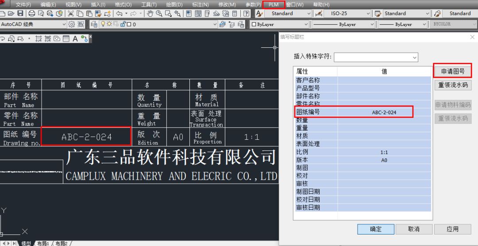This screenshot has height=246, width=478.
Task: Paste from clipboard icon
Action: [89, 13]
